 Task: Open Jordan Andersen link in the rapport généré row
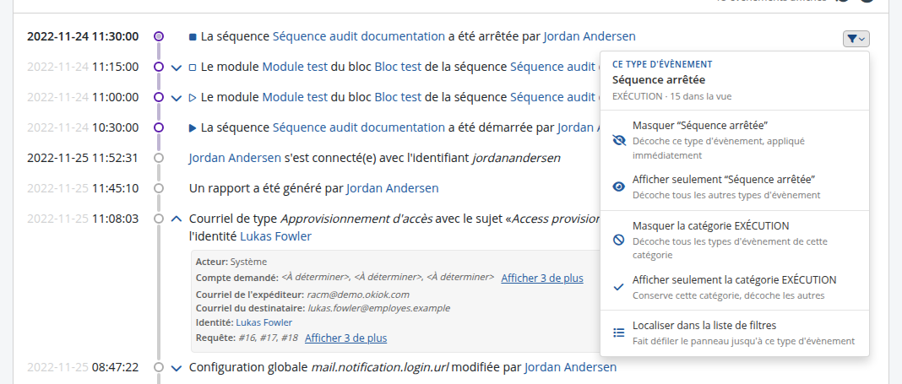tap(393, 188)
